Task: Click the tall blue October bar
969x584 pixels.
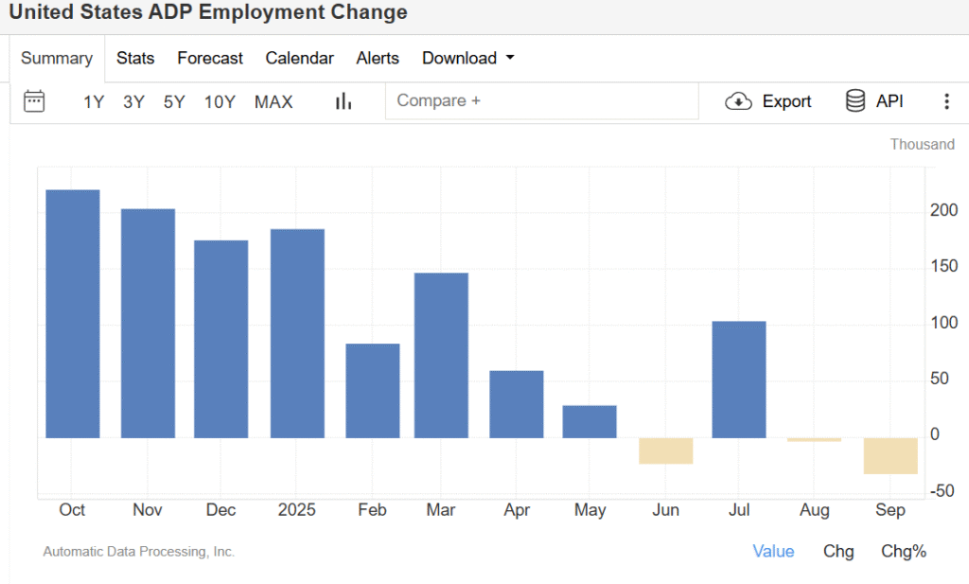Action: tap(73, 312)
